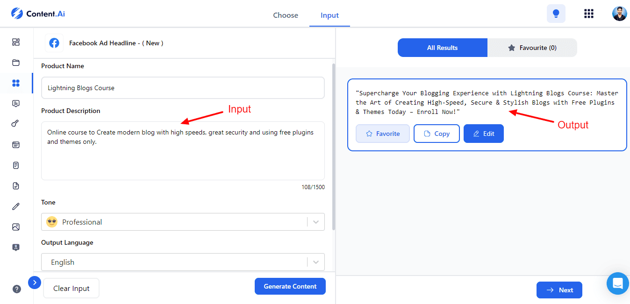Collapse sidebar with the blue arrow button
630x304 pixels.
pos(35,283)
